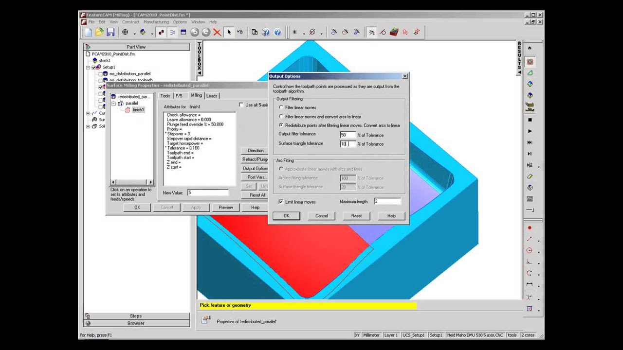Play the simulation in the Results toolbar
The height and width of the screenshot is (350, 623).
pos(530,131)
